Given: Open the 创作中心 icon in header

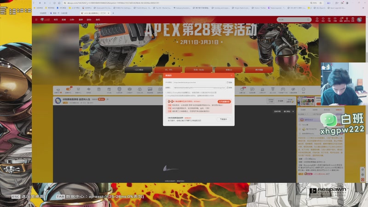Looking at the screenshot, I should [x=347, y=19].
